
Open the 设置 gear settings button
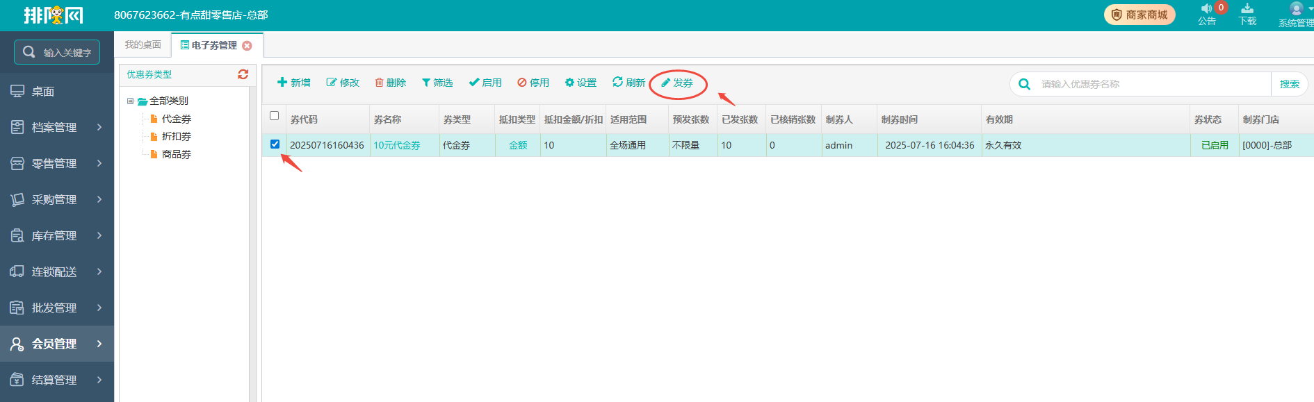(x=581, y=83)
